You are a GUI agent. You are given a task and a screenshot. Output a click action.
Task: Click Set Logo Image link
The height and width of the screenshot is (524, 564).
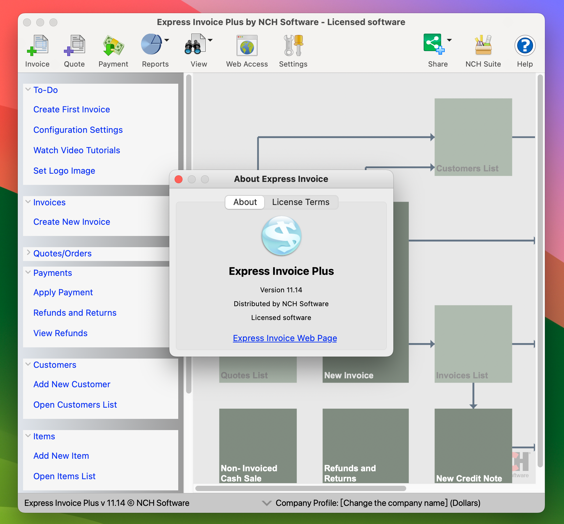(64, 171)
